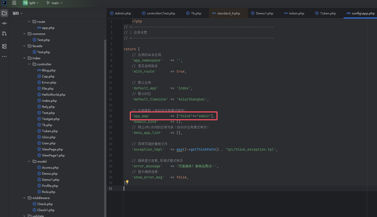The height and width of the screenshot is (217, 377).
Task: Open the Commit tool window icon
Action: (x=4, y=23)
